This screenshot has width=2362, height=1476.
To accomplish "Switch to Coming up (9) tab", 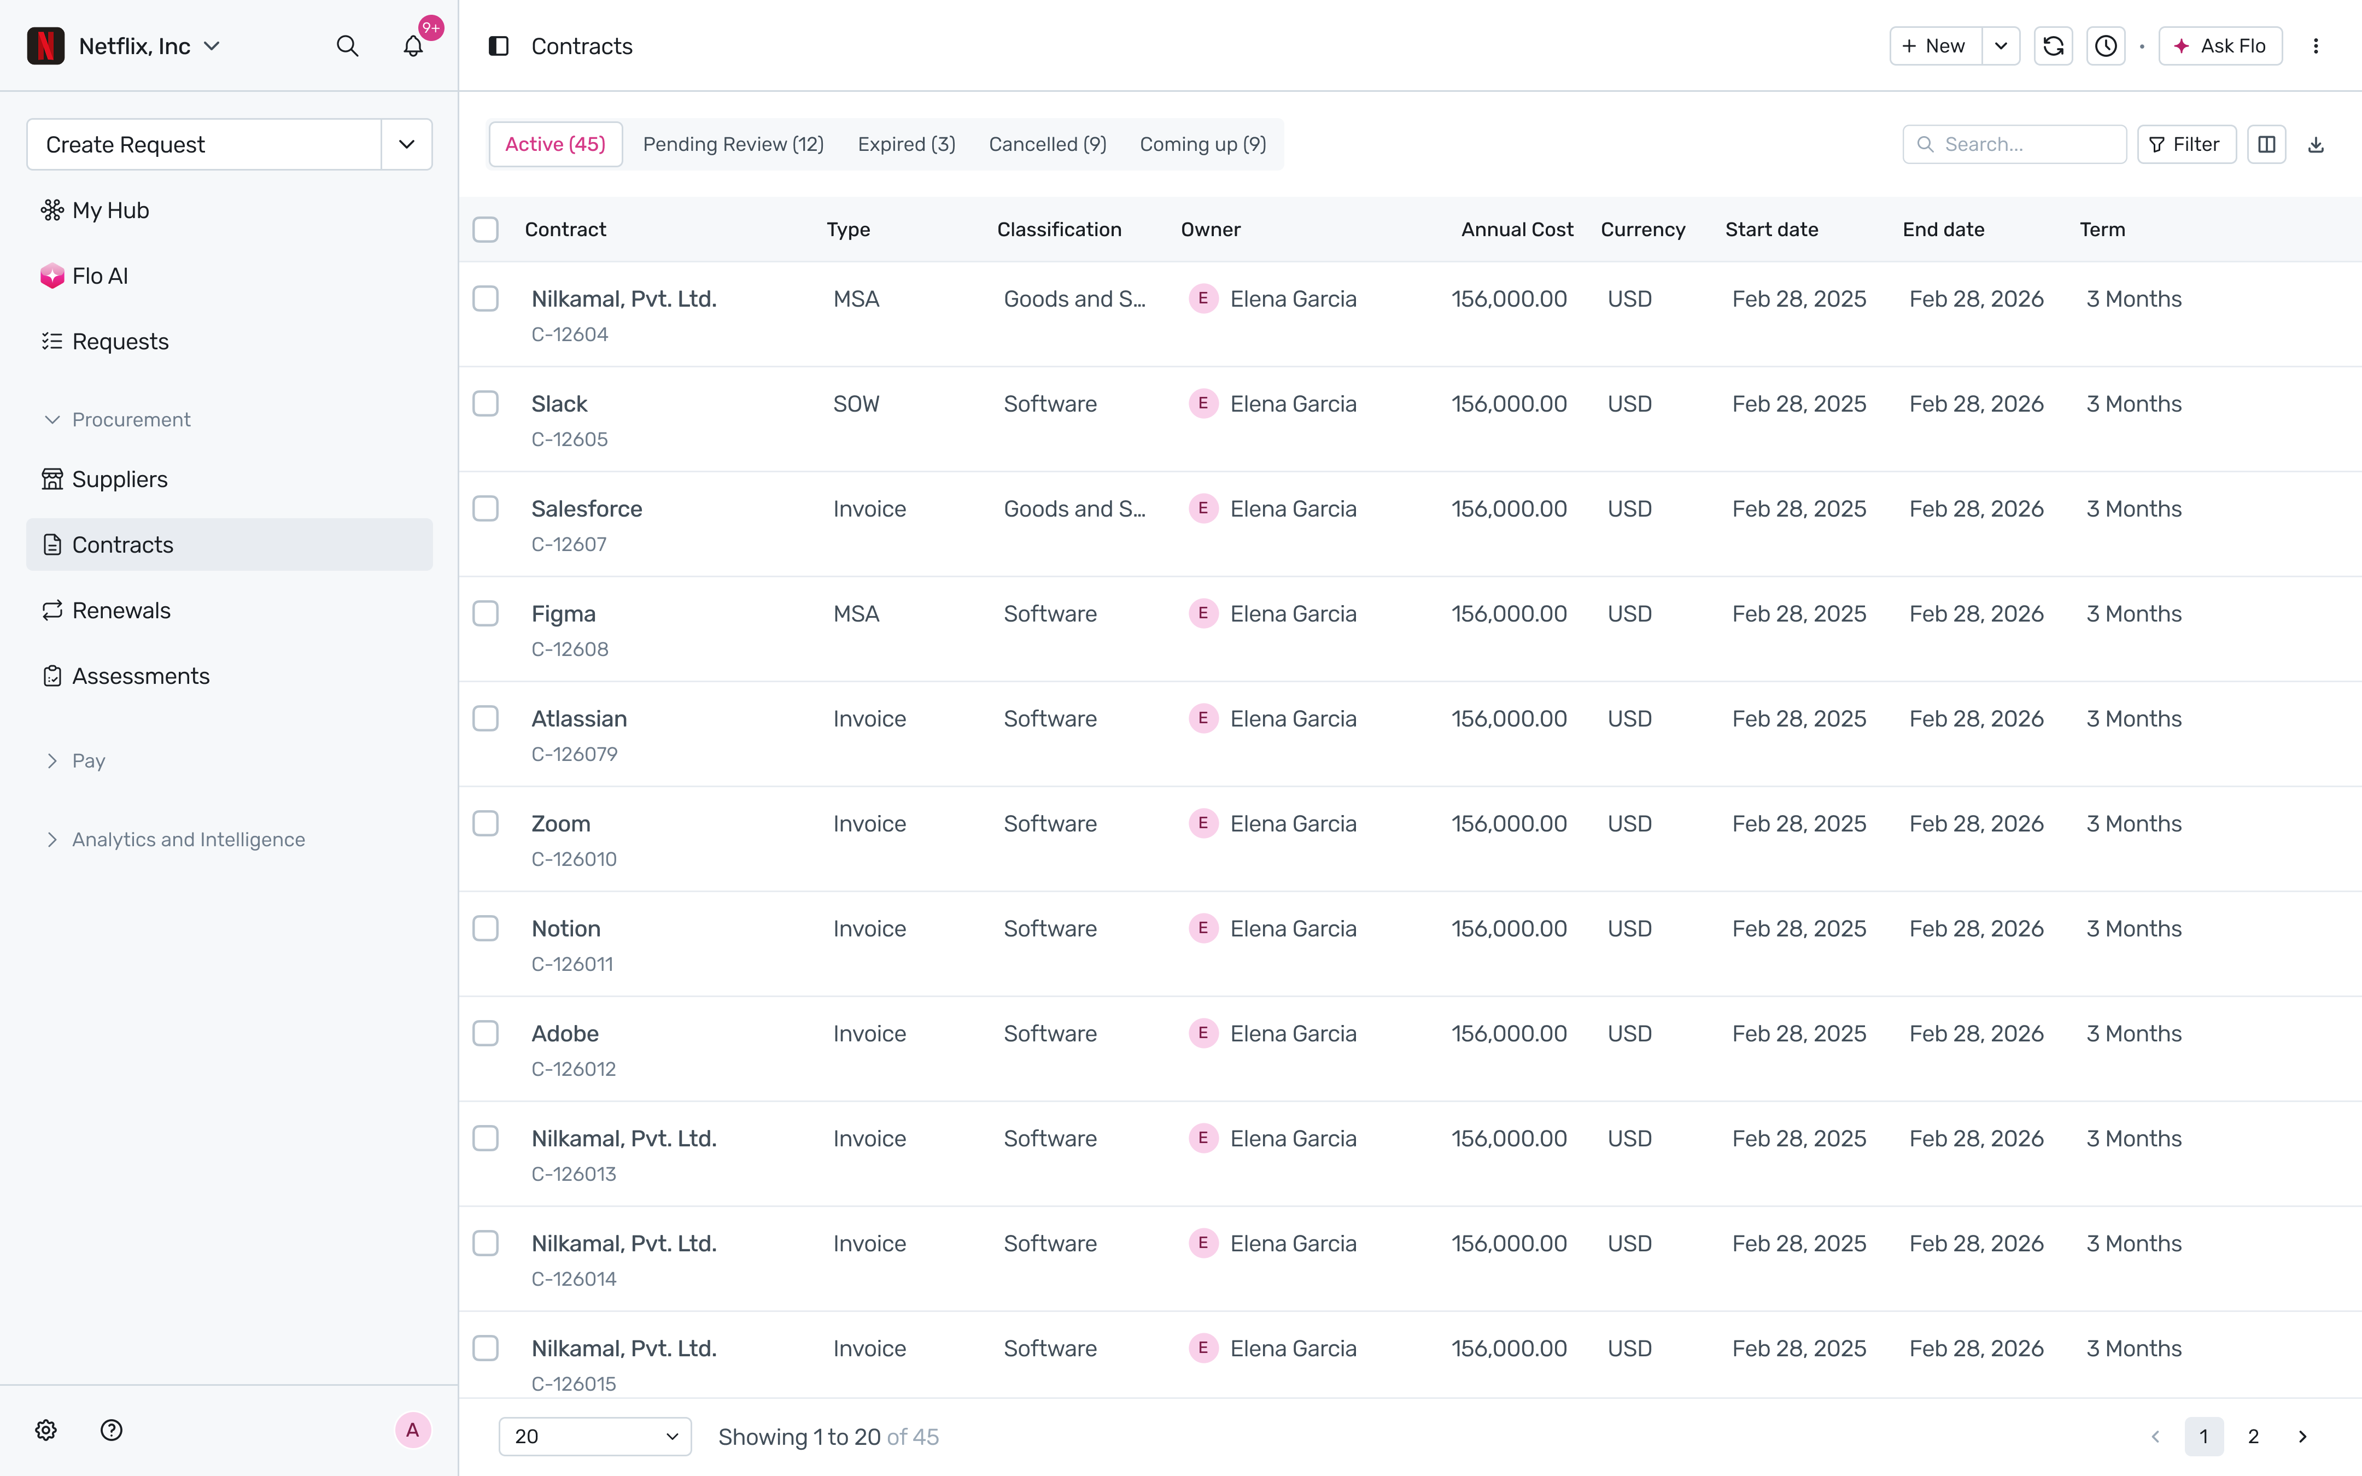I will pyautogui.click(x=1202, y=144).
